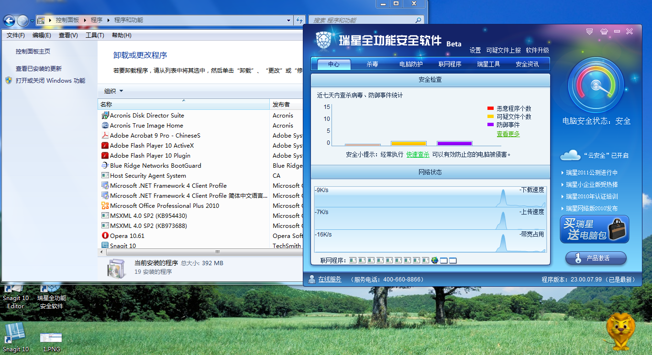The height and width of the screenshot is (355, 652).
Task: Click the Rising lion desktop mascot
Action: 620,330
